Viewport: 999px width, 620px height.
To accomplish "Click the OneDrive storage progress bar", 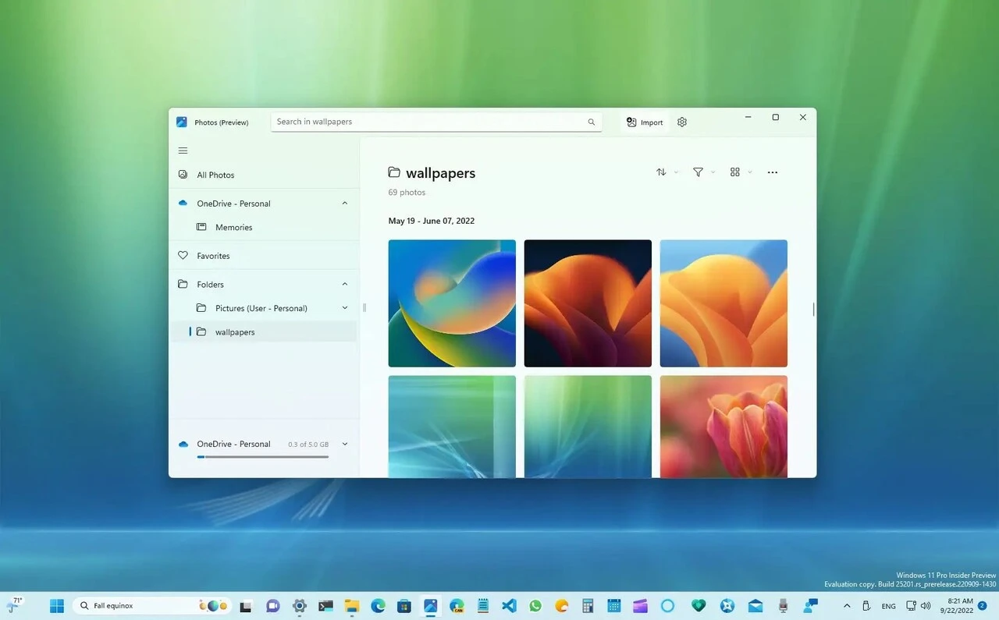I will pos(262,457).
